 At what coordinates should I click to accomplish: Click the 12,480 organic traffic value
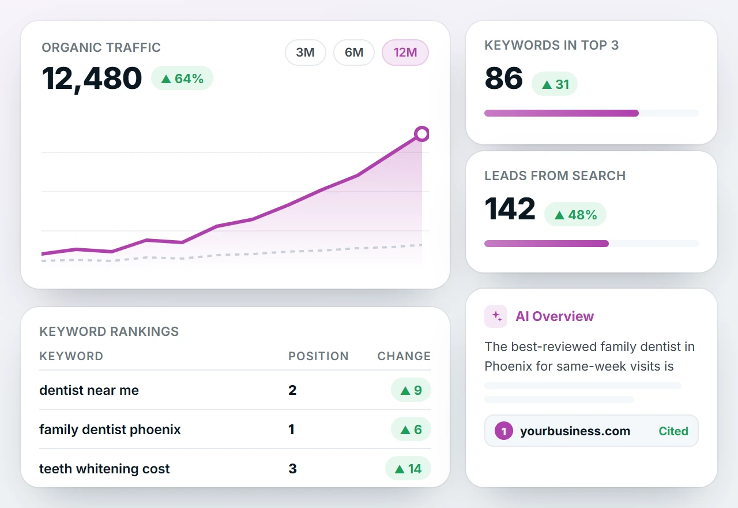92,79
